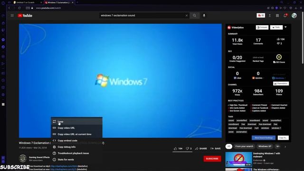Screen dimensions: 304x171
Task: Choose Copy embed code
Action: (76, 141)
